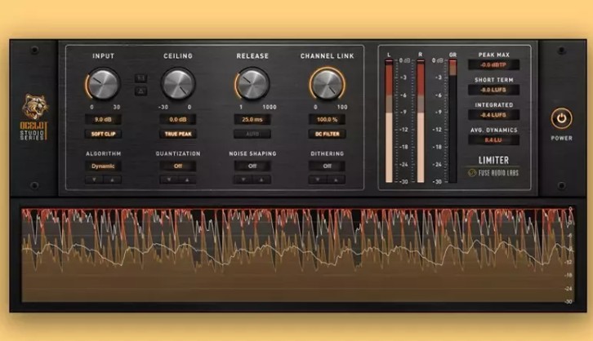Click the RELEASE label

pos(252,56)
